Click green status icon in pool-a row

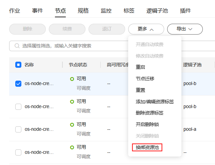72,125
